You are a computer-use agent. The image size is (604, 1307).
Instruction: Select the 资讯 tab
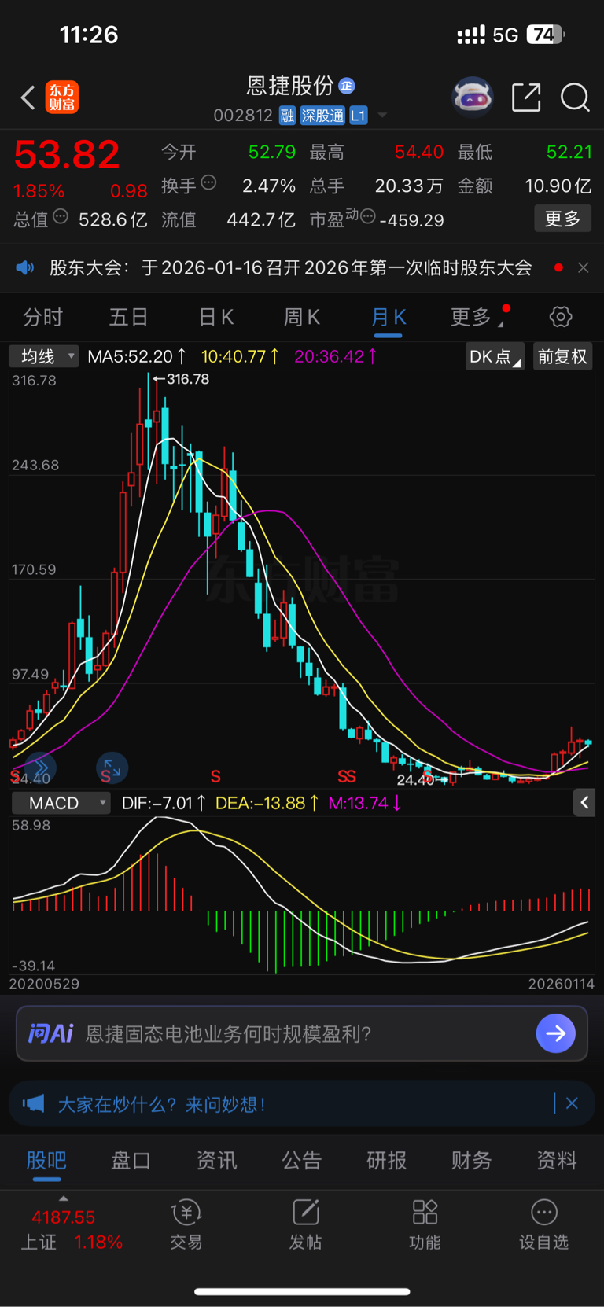(216, 1160)
